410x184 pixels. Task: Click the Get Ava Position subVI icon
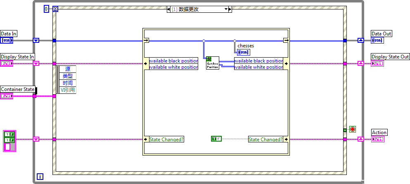pyautogui.click(x=213, y=63)
